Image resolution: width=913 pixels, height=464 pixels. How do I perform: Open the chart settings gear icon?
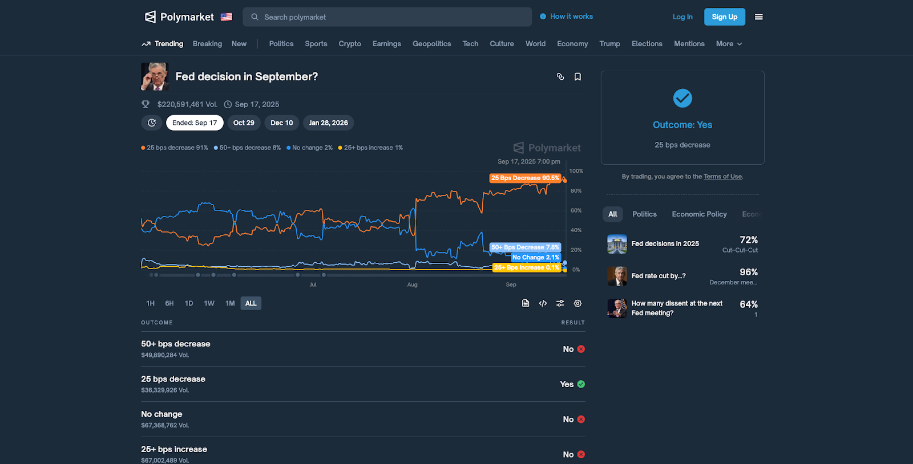[577, 303]
